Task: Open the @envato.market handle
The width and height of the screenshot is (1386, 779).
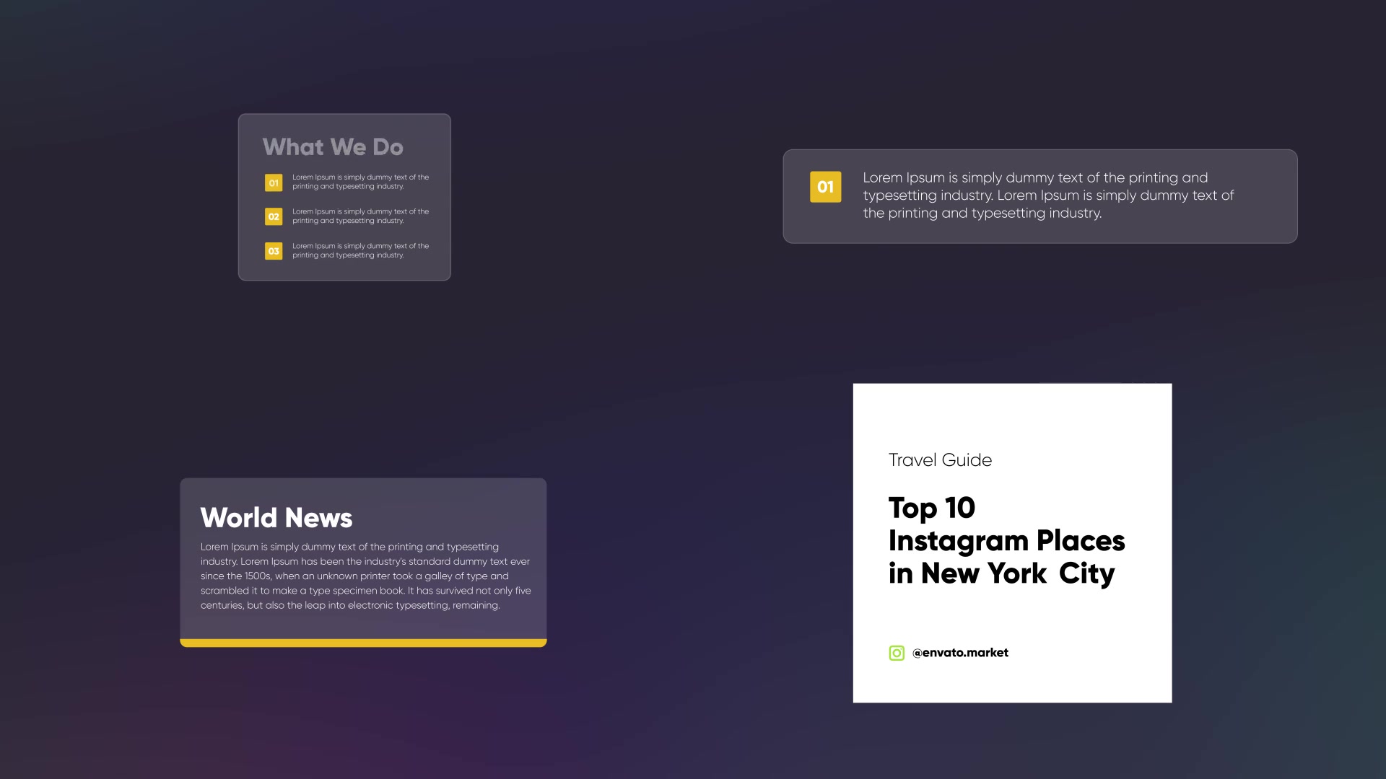Action: 960,653
